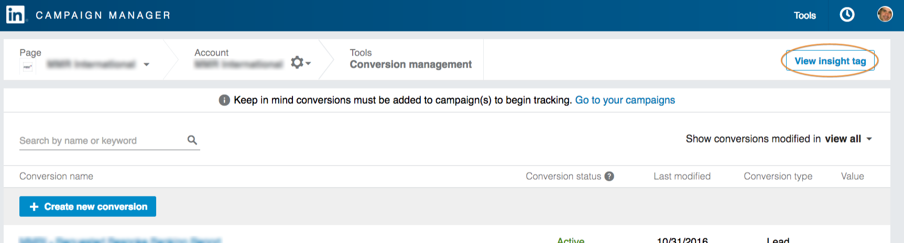
Task: Sort by Conversion type column header
Action: pos(778,176)
